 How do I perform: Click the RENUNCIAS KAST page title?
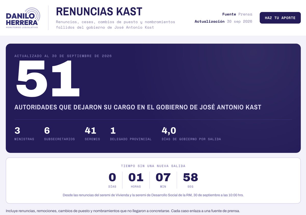(99, 11)
